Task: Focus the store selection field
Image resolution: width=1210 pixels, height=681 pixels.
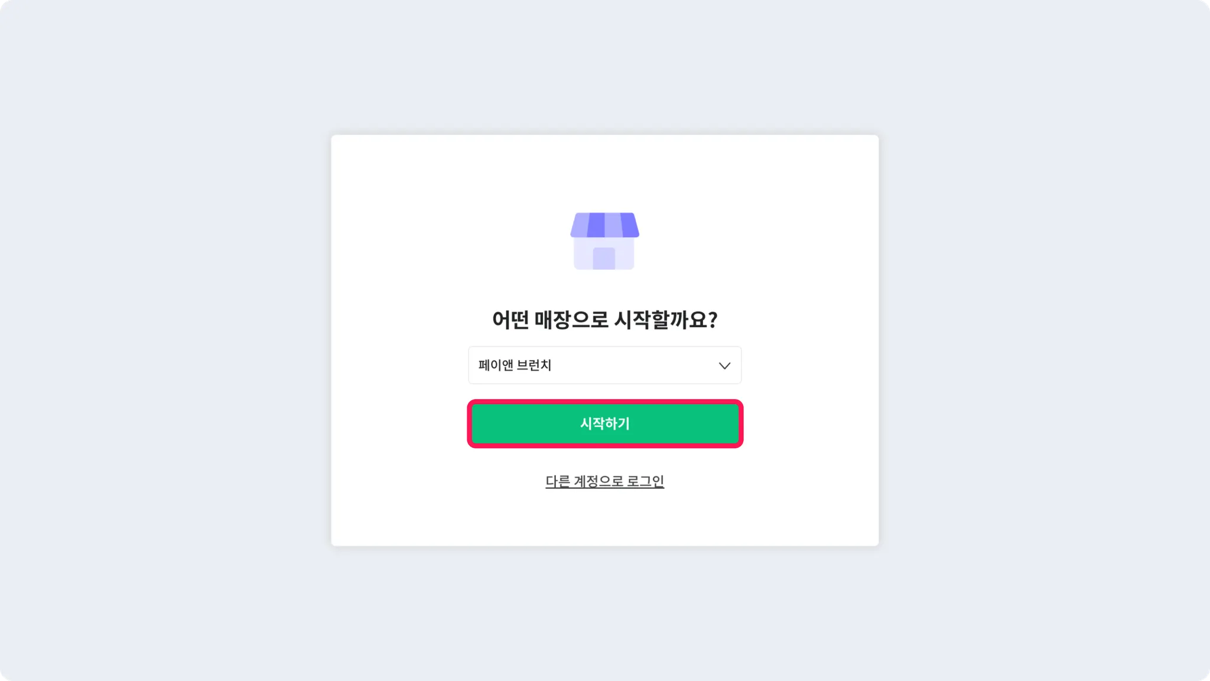Action: 604,365
